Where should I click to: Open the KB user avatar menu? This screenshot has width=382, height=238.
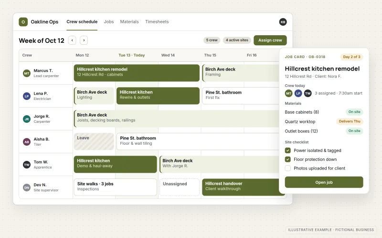[x=283, y=22]
